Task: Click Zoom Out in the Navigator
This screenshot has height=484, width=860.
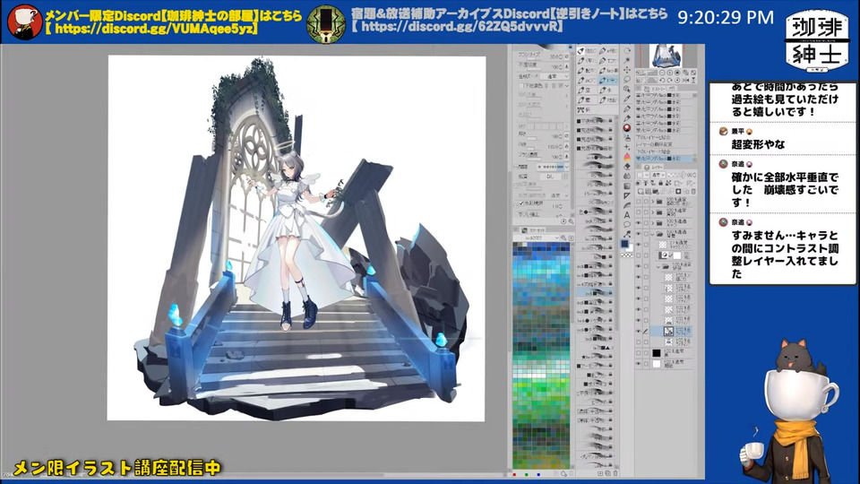Action: pyautogui.click(x=663, y=73)
